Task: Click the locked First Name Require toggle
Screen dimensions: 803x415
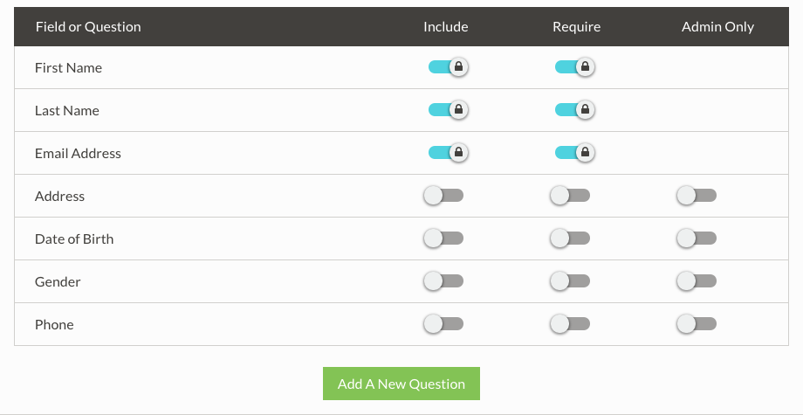Action: (x=574, y=67)
